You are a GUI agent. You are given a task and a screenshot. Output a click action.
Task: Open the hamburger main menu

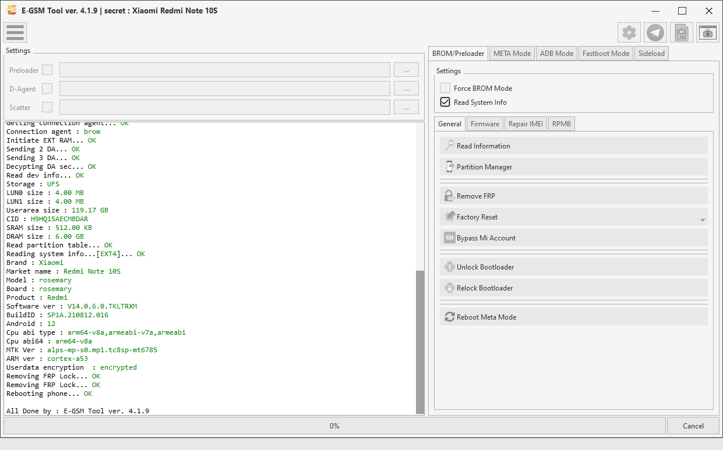coord(15,33)
